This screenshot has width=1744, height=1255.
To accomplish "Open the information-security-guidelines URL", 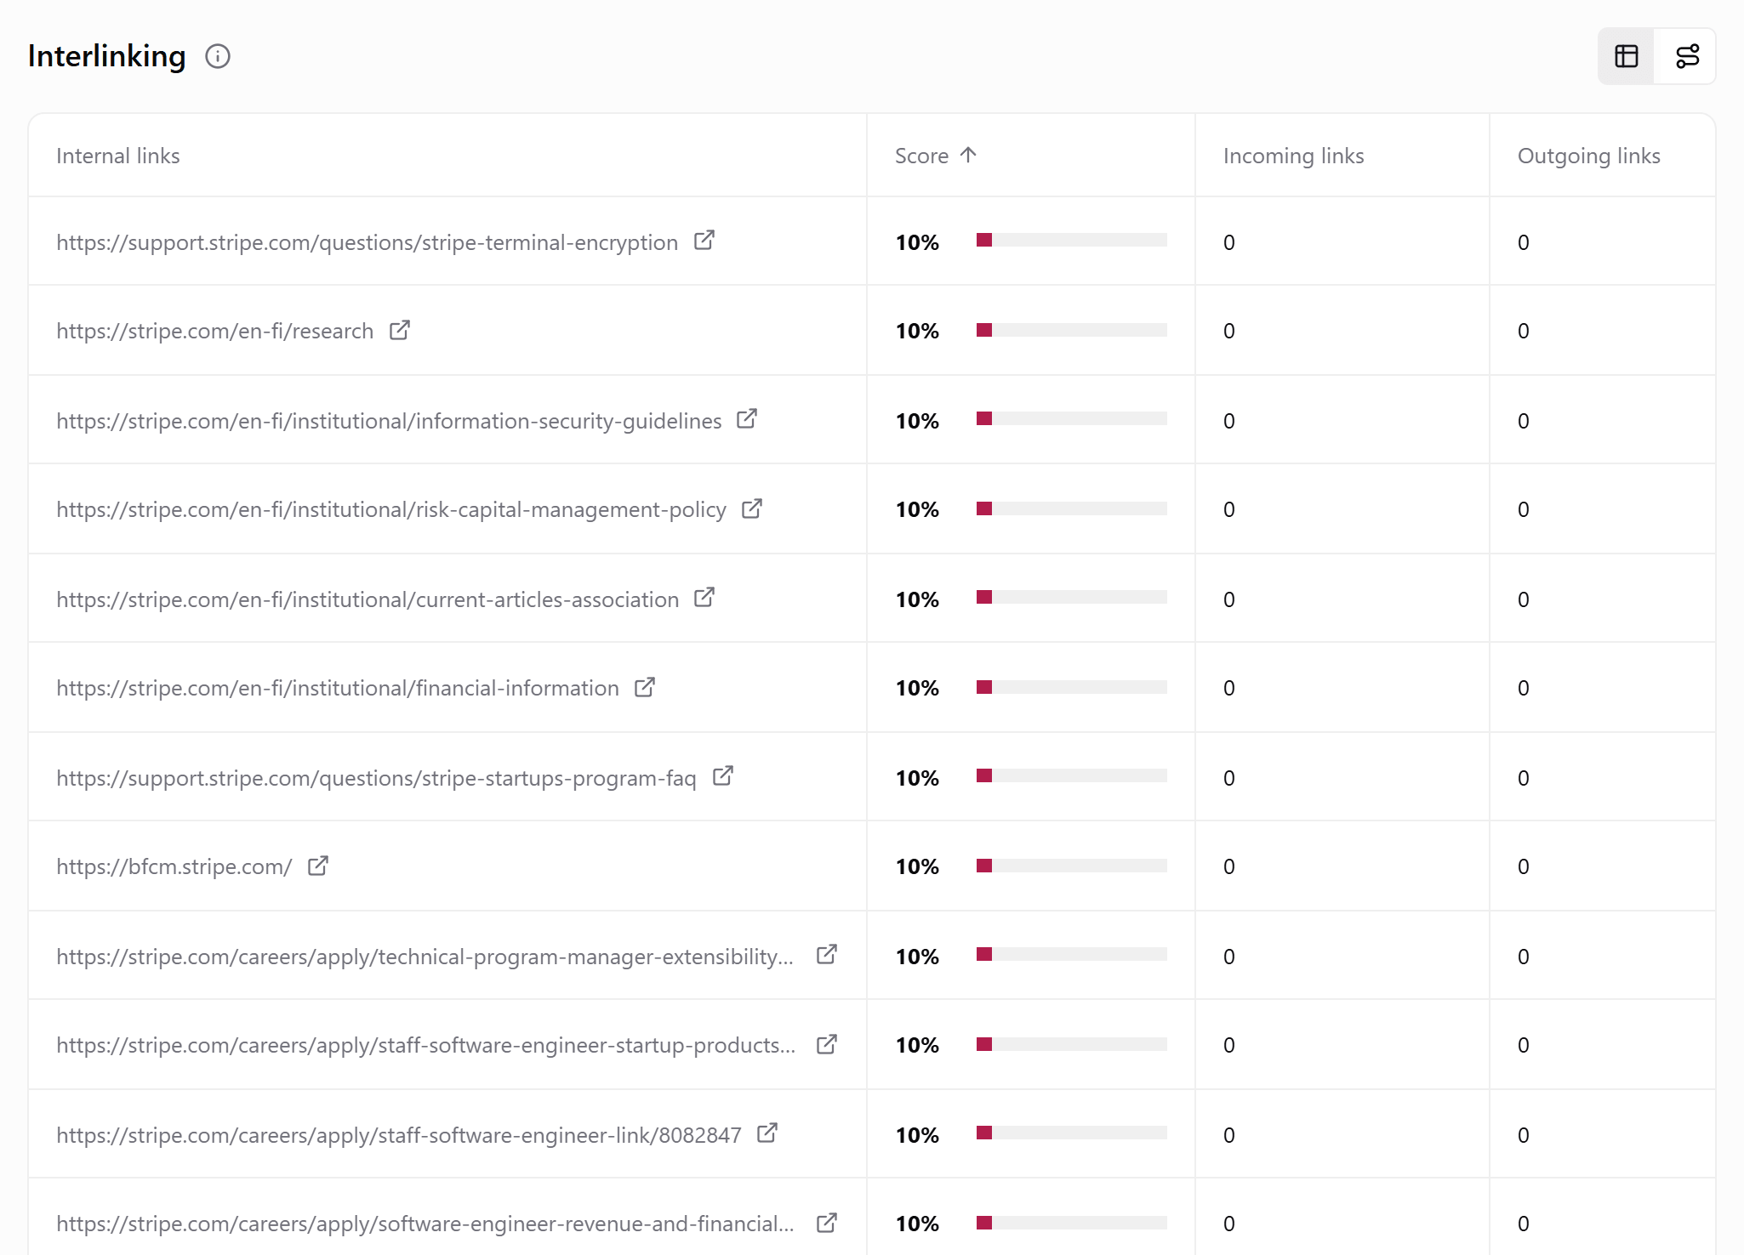I will tap(389, 421).
